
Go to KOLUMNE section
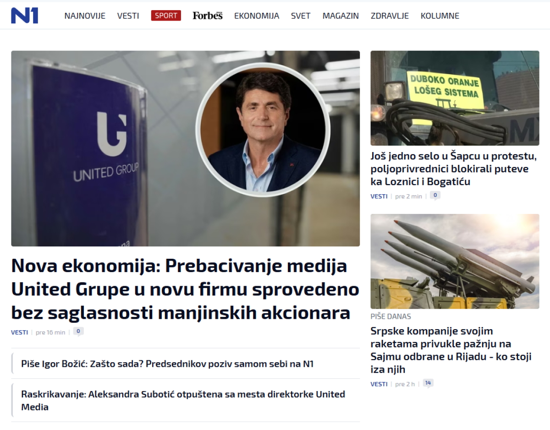[x=440, y=16]
